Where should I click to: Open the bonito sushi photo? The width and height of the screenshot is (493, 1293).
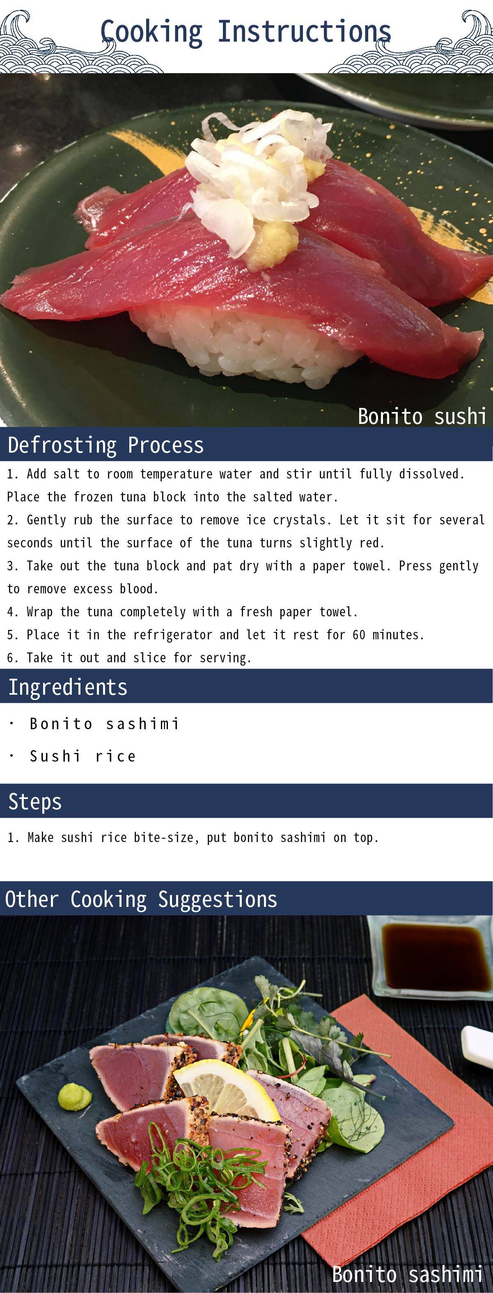[x=246, y=250]
